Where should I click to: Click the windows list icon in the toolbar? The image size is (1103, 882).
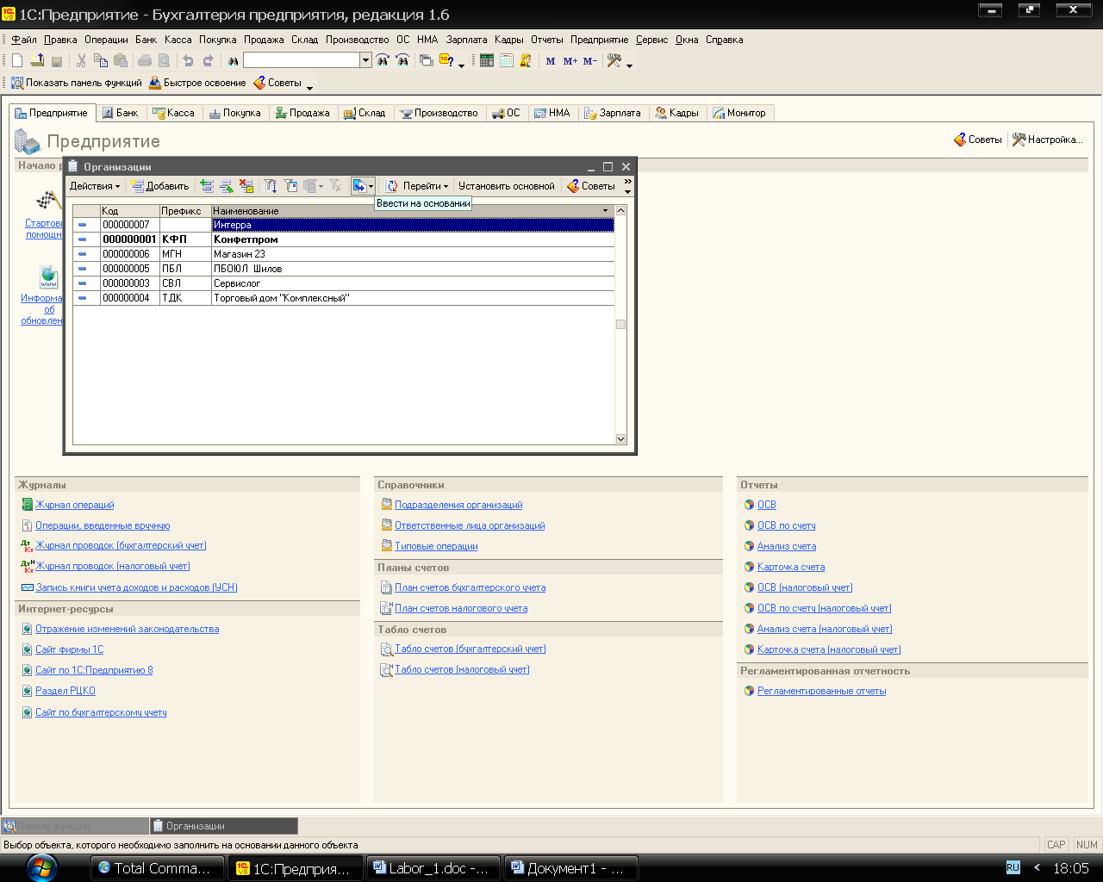[426, 60]
